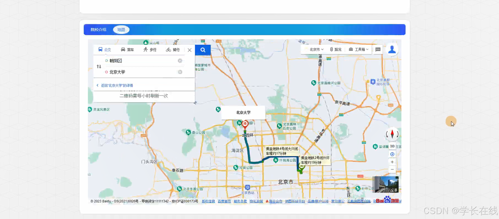The height and width of the screenshot is (219, 499).
Task: Click into the 朝阳区 start input
Action: (x=142, y=61)
